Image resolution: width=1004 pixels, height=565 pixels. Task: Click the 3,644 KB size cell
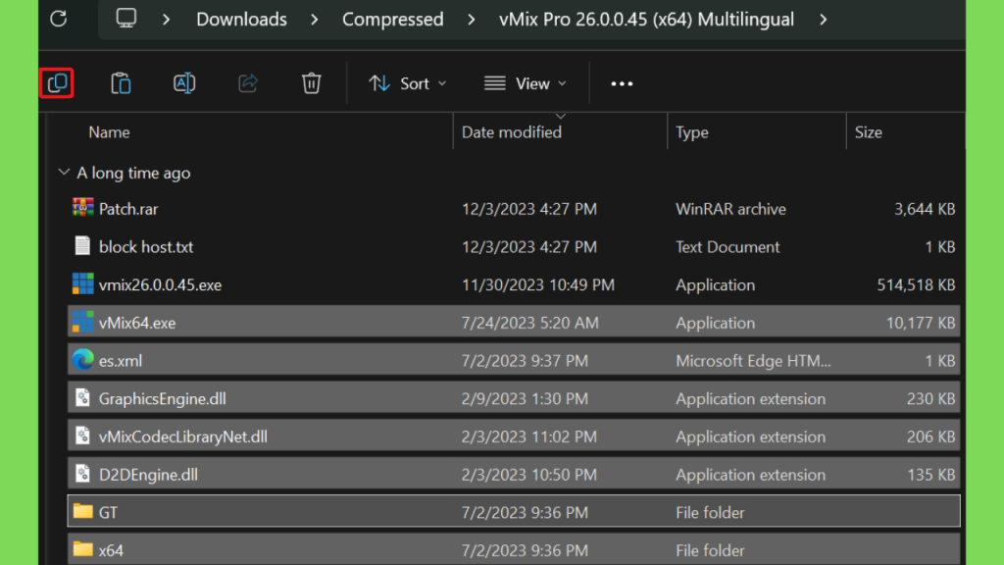pyautogui.click(x=925, y=209)
